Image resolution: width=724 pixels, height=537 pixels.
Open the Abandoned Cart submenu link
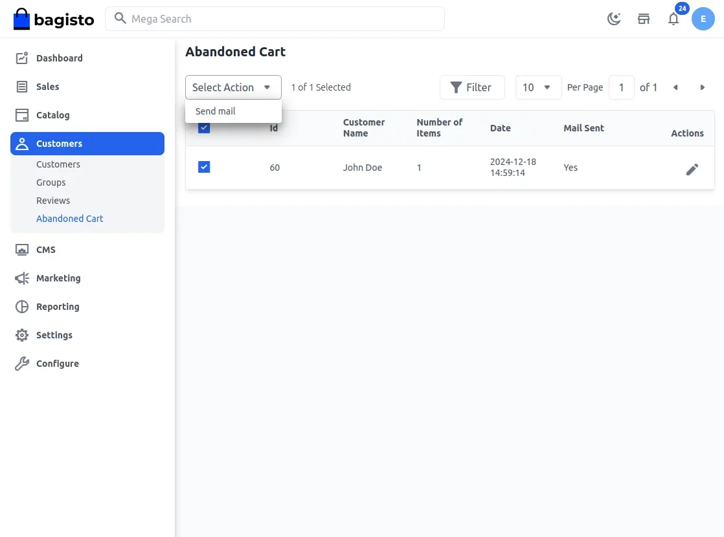[x=70, y=218]
